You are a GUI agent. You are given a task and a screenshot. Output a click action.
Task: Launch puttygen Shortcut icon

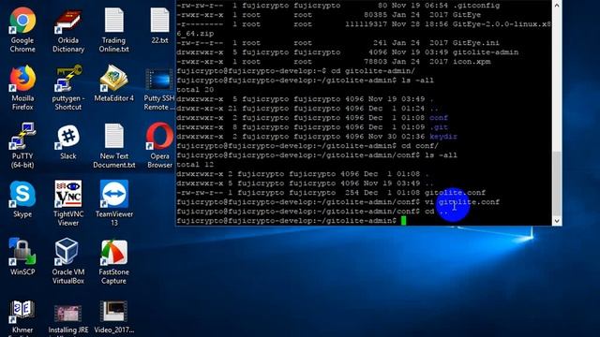point(68,88)
